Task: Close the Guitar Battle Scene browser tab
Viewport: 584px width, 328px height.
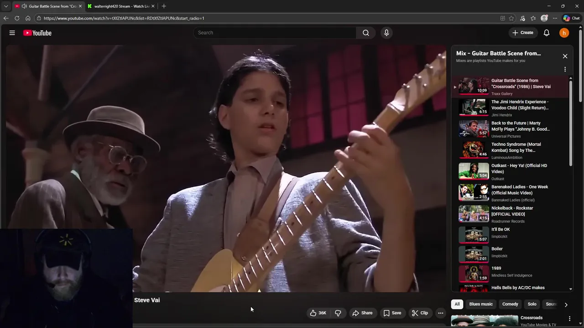Action: pyautogui.click(x=80, y=6)
